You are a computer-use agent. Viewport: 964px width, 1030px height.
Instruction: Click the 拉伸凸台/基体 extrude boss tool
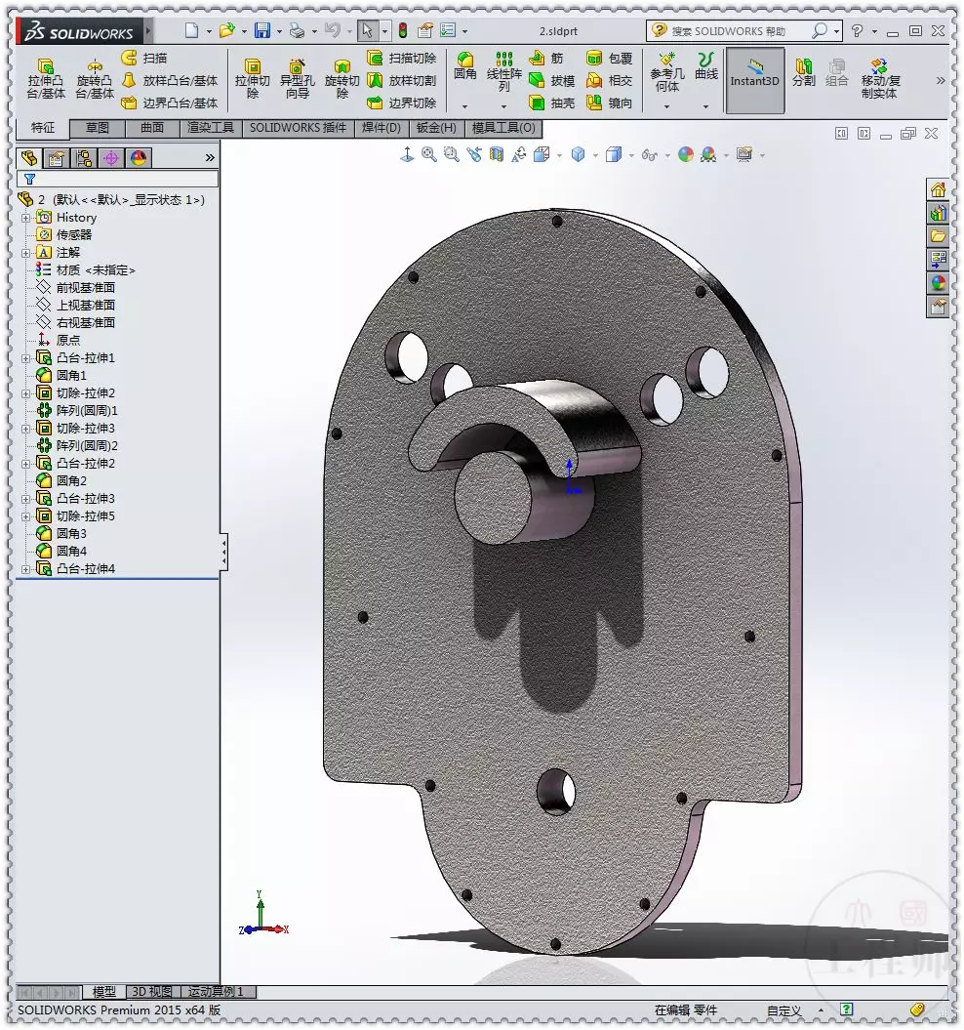46,79
